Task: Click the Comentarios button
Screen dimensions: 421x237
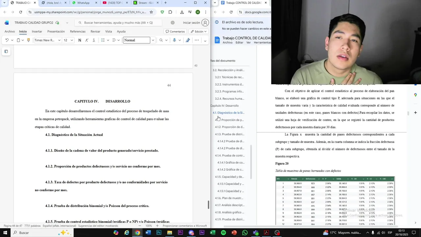Action: coord(175,32)
